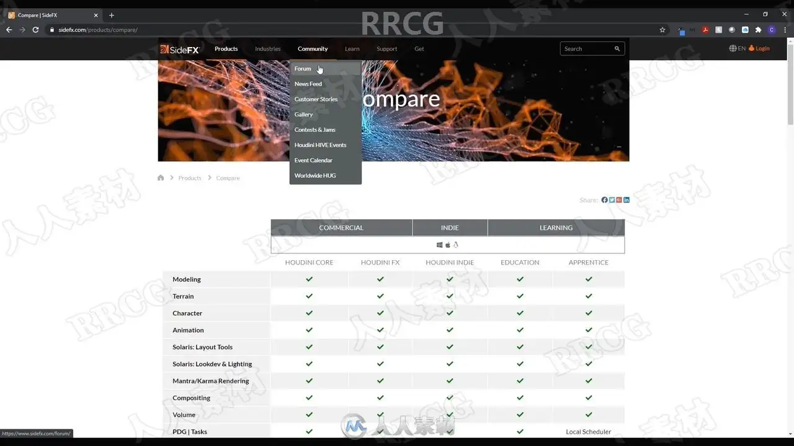Click the Products breadcrumb link
Screen dimensions: 794x446
190,178
